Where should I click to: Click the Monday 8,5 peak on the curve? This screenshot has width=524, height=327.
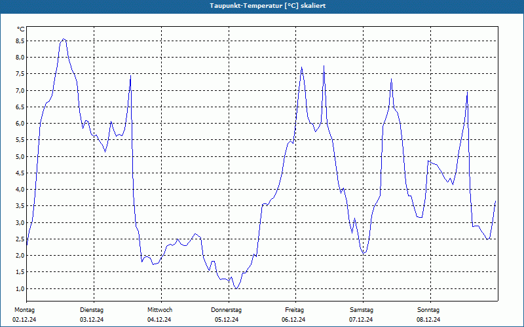click(64, 39)
